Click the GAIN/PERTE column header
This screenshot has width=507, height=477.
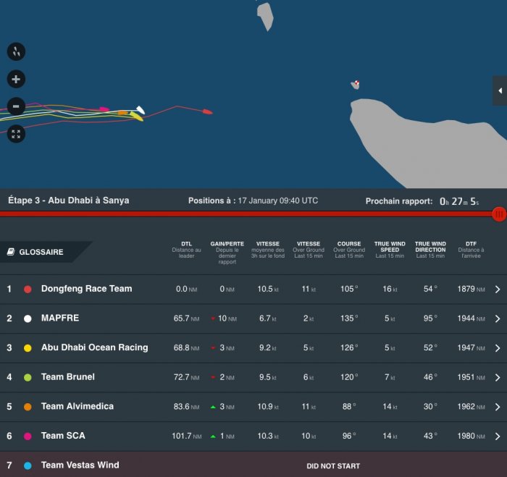coord(227,253)
